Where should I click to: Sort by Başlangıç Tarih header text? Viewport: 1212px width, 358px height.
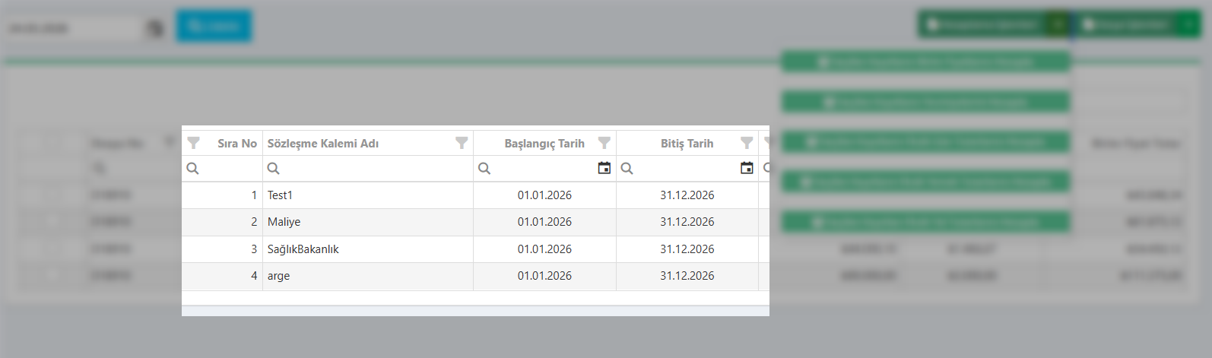544,143
